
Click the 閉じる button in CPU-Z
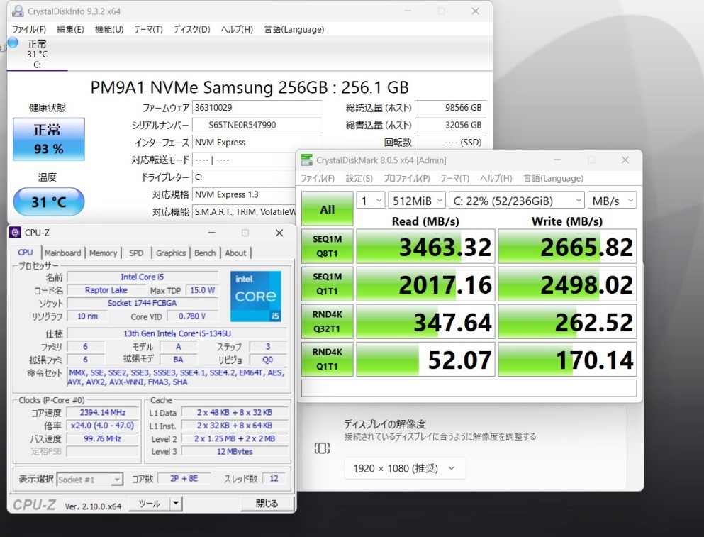[267, 504]
